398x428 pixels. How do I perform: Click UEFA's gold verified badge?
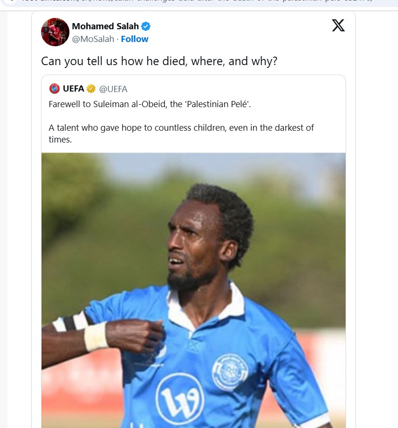click(x=91, y=89)
